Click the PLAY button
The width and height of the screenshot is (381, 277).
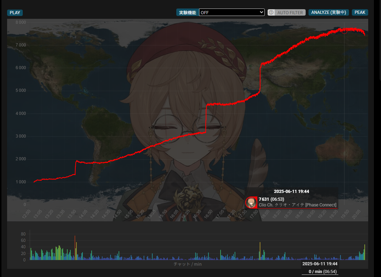pos(15,13)
